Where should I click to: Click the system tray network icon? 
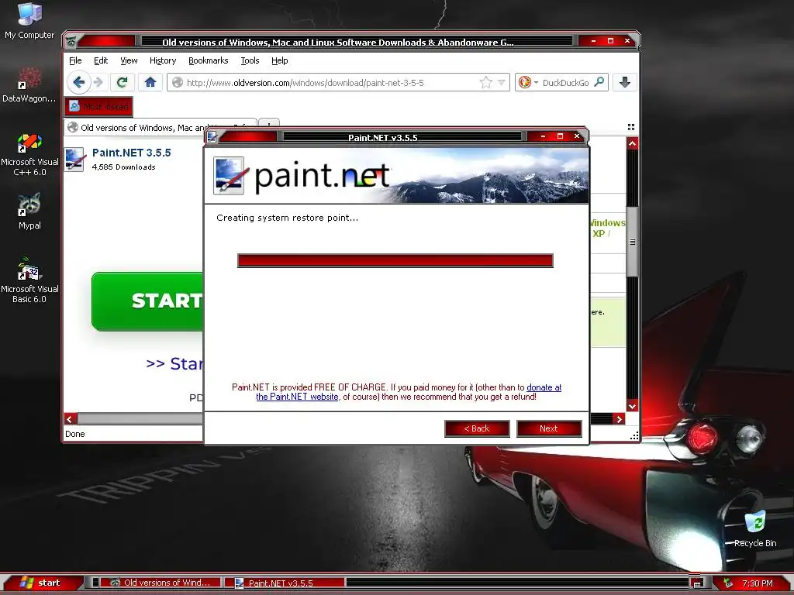[x=727, y=583]
